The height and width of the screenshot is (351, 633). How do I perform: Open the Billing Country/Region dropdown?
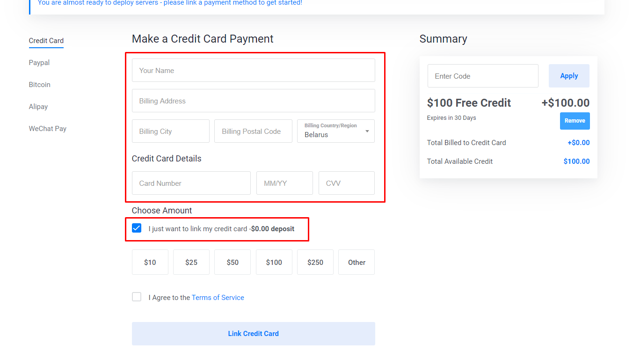tap(336, 131)
